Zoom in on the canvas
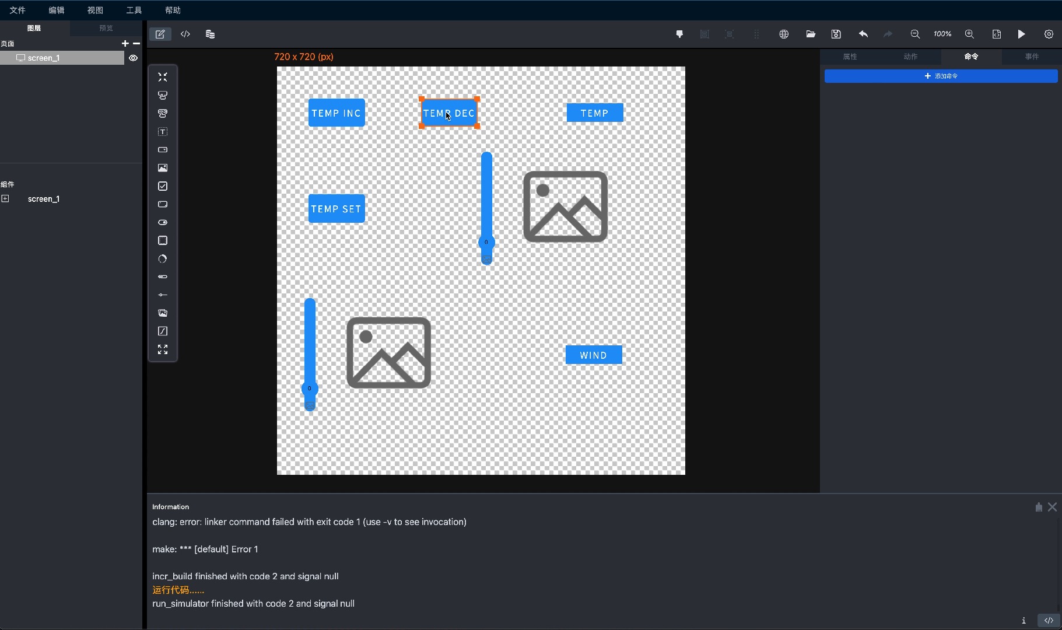Viewport: 1062px width, 630px height. tap(969, 34)
